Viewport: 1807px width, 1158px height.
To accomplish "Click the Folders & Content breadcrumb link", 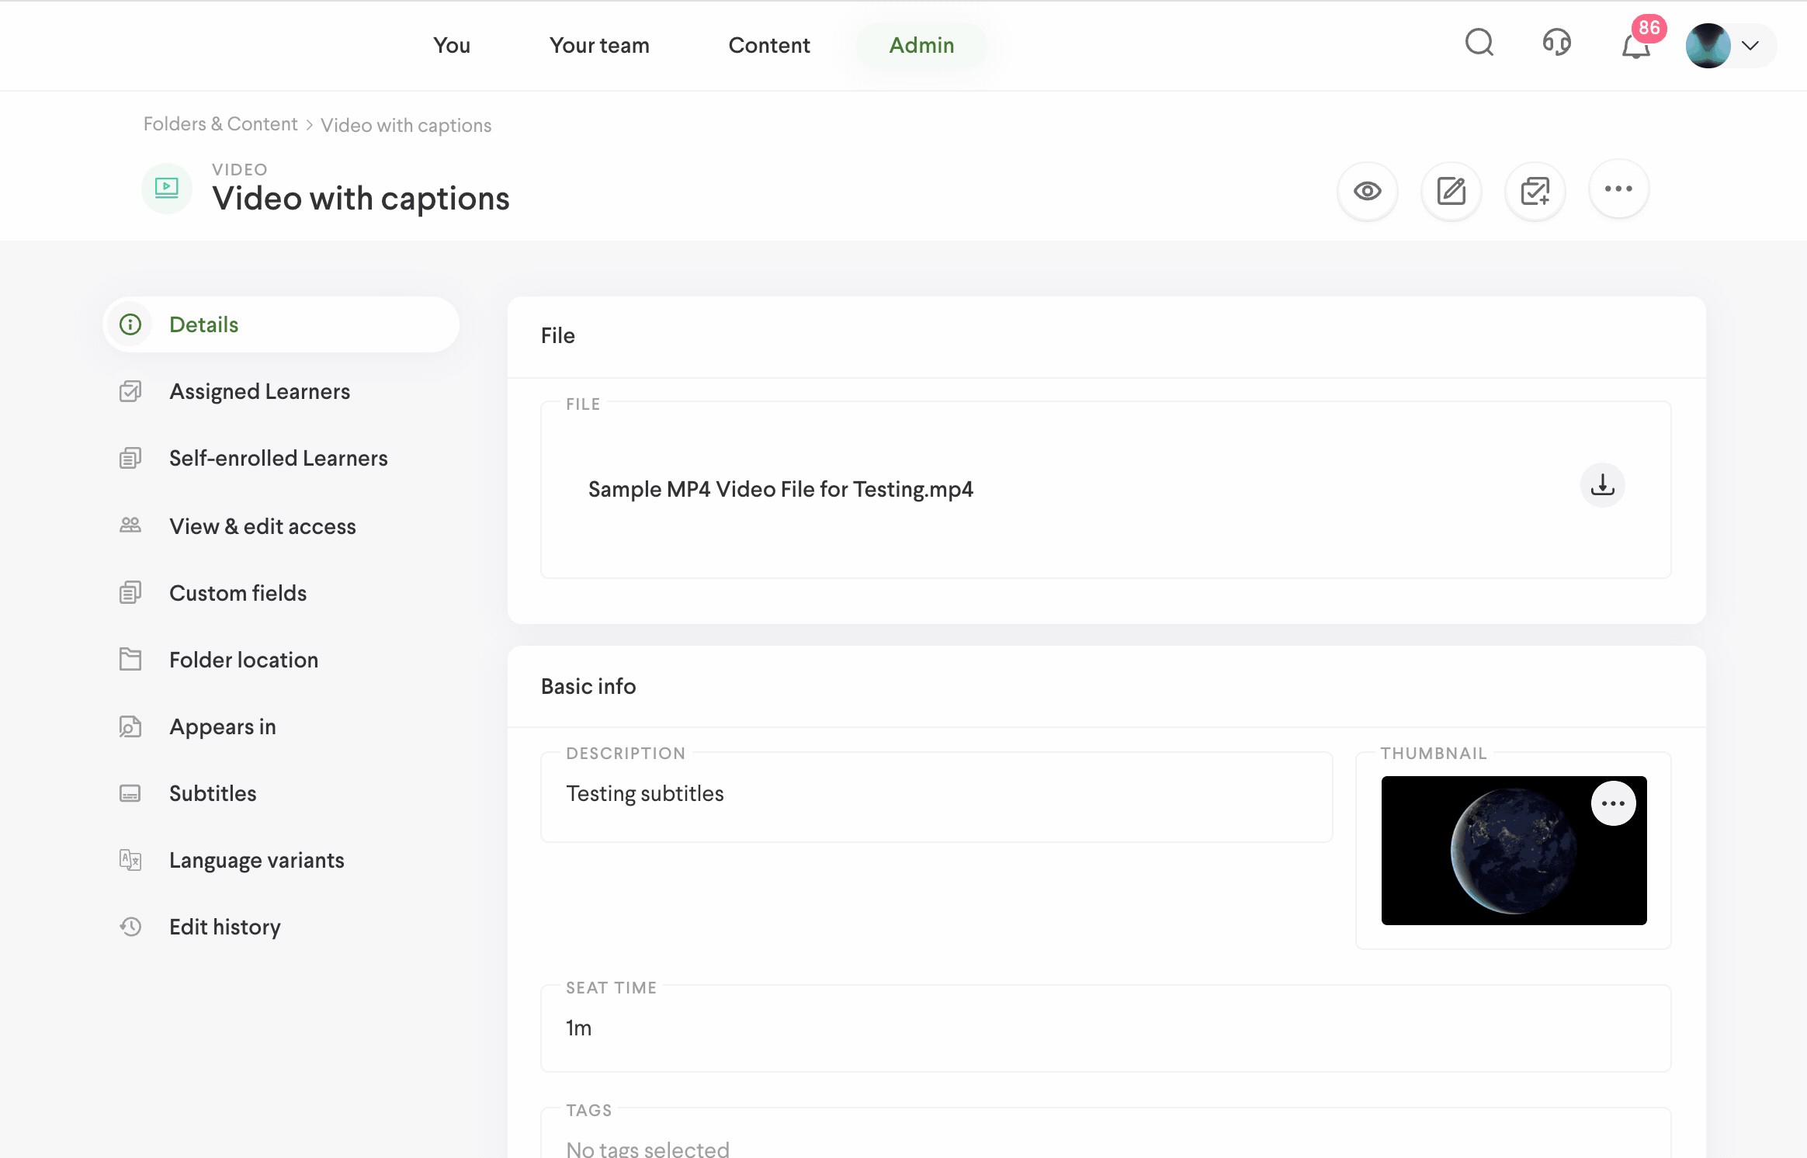I will 220,124.
